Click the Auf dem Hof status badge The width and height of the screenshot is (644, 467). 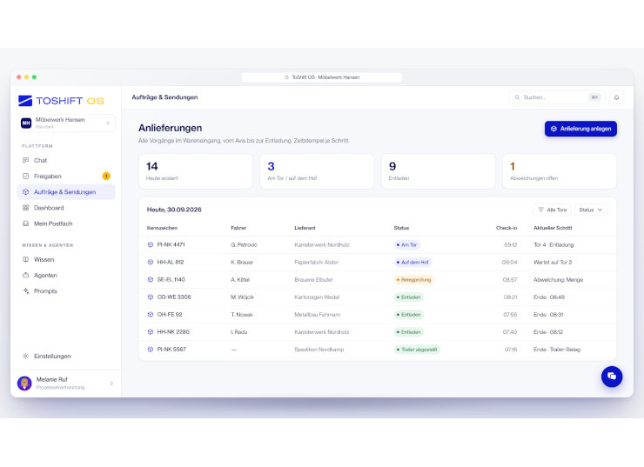tap(413, 262)
